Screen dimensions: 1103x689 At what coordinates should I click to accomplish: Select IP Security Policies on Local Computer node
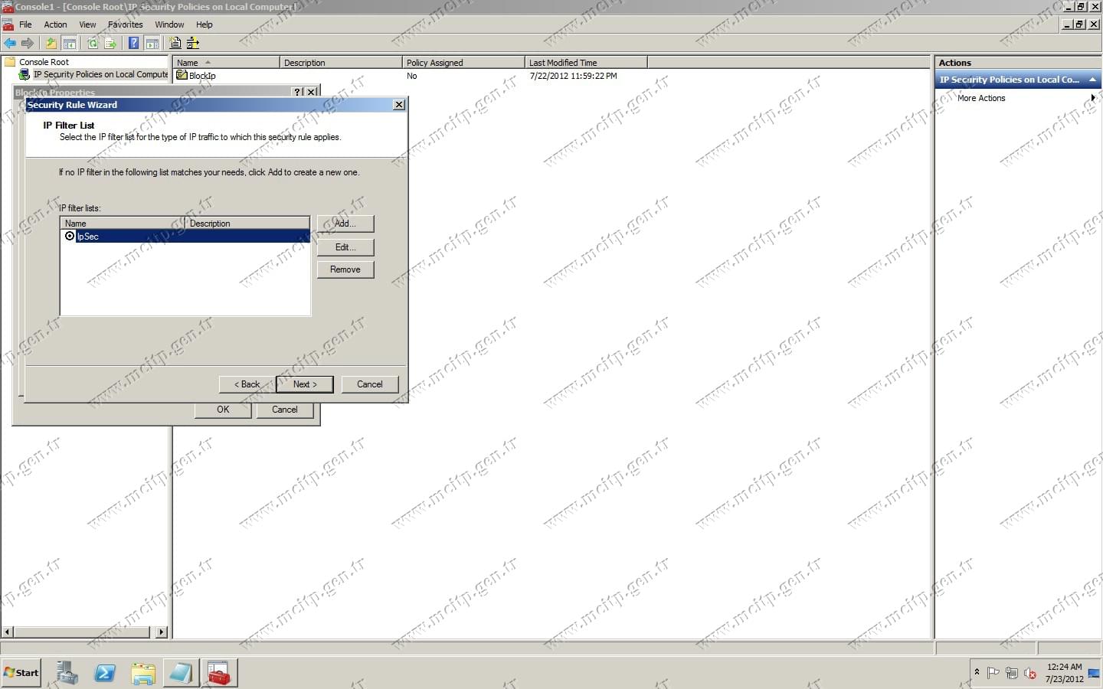pyautogui.click(x=100, y=74)
